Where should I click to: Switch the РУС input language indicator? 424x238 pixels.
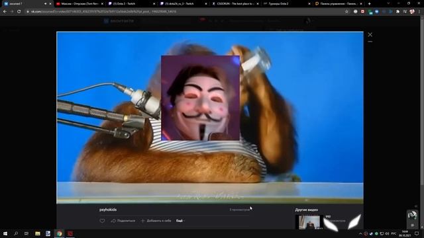coord(394,233)
